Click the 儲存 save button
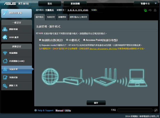 (96, 103)
